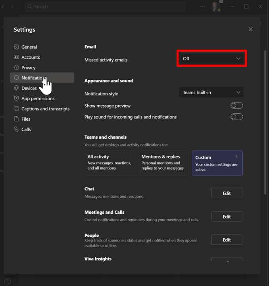Edit People notification settings
The image size is (269, 286).
point(227,240)
